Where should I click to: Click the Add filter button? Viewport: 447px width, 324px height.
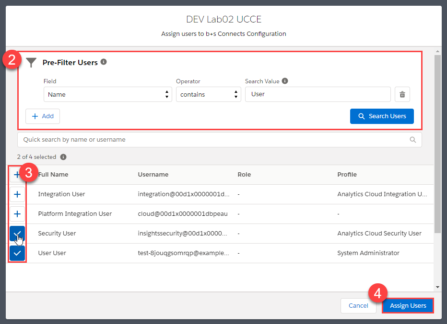(43, 116)
